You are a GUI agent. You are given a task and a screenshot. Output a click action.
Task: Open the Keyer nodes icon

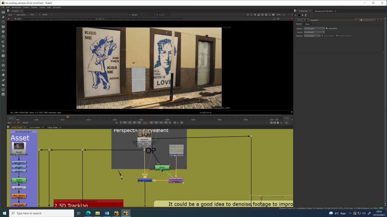(x=3, y=41)
